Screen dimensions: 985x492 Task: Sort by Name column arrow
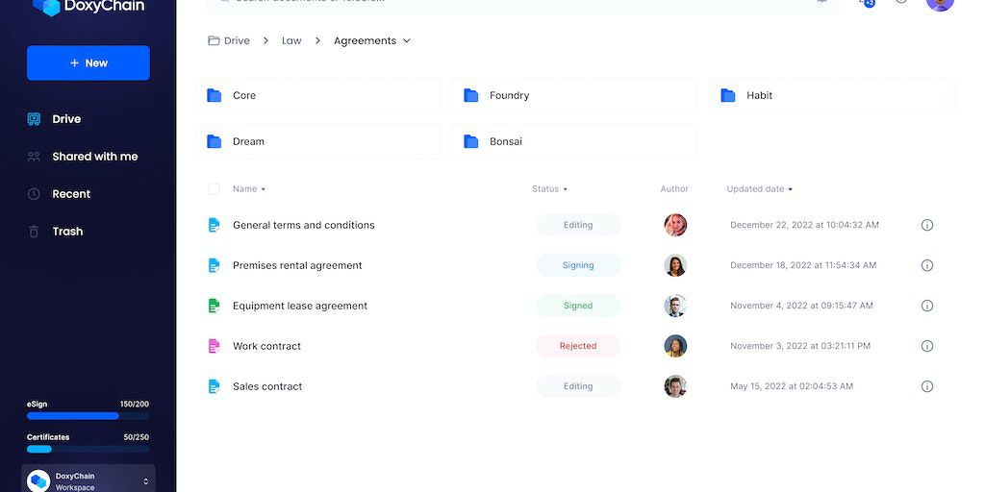click(x=264, y=189)
